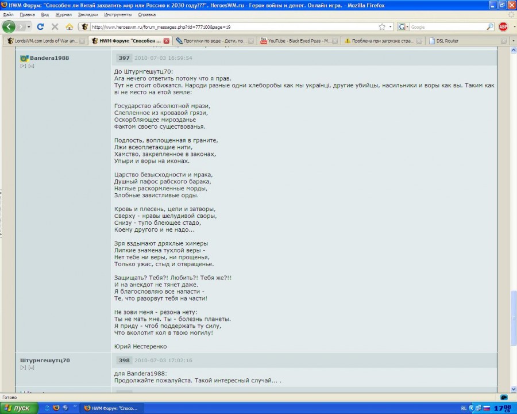Launch Firefox from Quick Launch
This screenshot has width=517, height=414.
coord(56,408)
